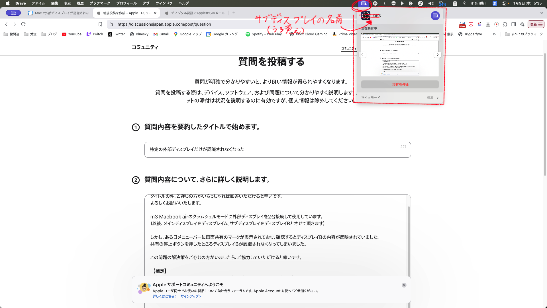Show the hidden bookmarks overflow chevron
This screenshot has height=308, width=547.
[494, 34]
